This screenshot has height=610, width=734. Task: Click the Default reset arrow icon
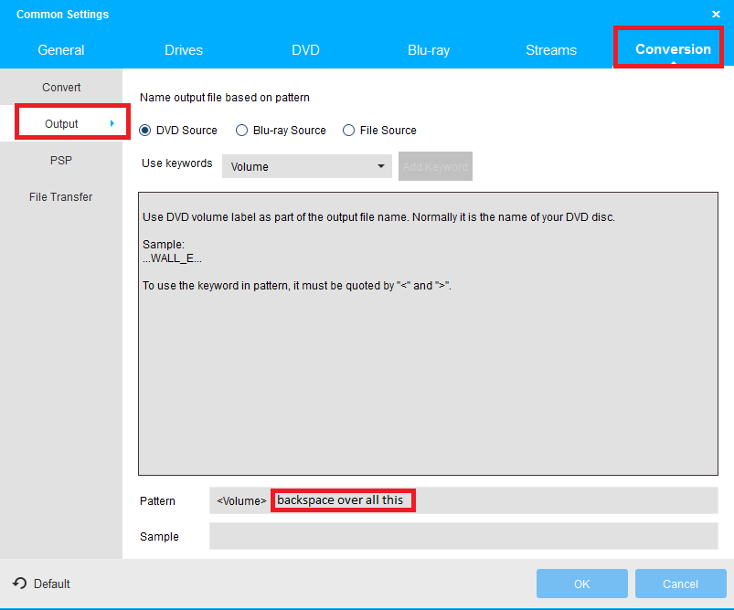18,584
